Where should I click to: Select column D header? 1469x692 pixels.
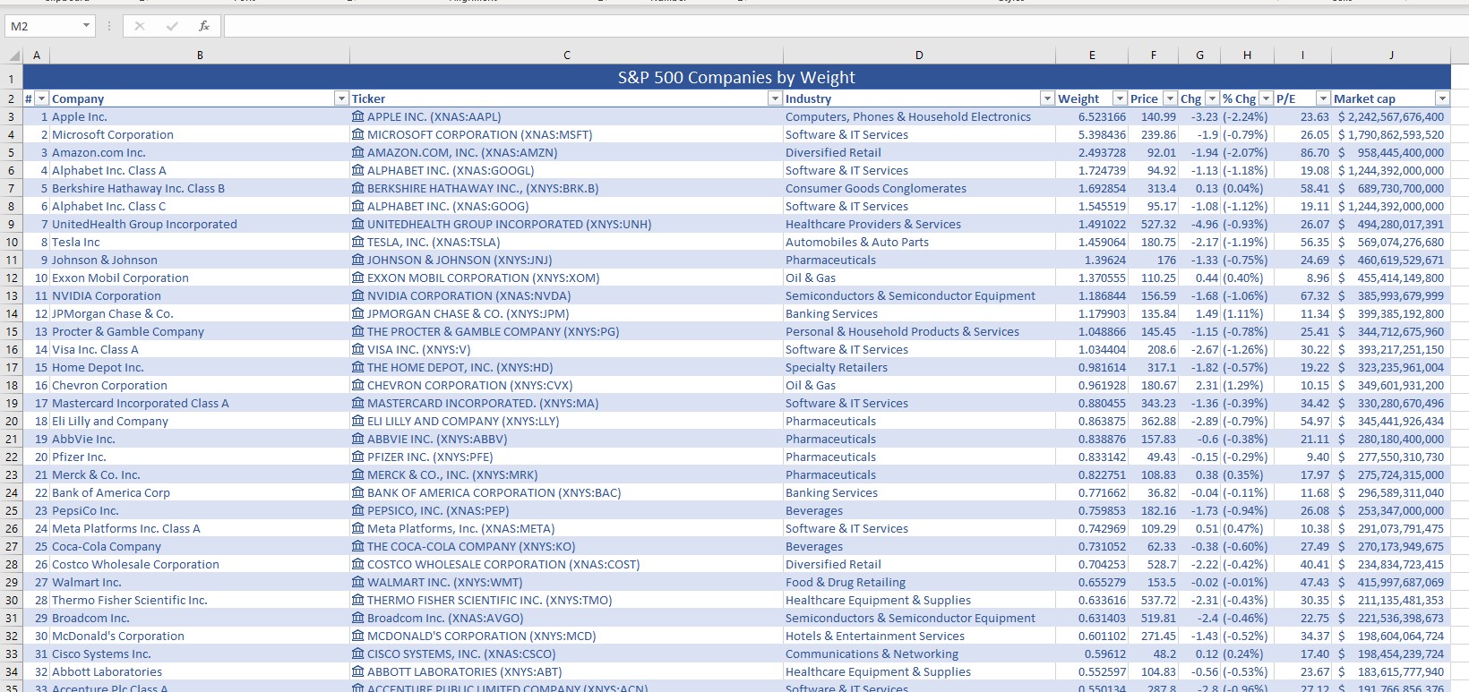click(919, 56)
